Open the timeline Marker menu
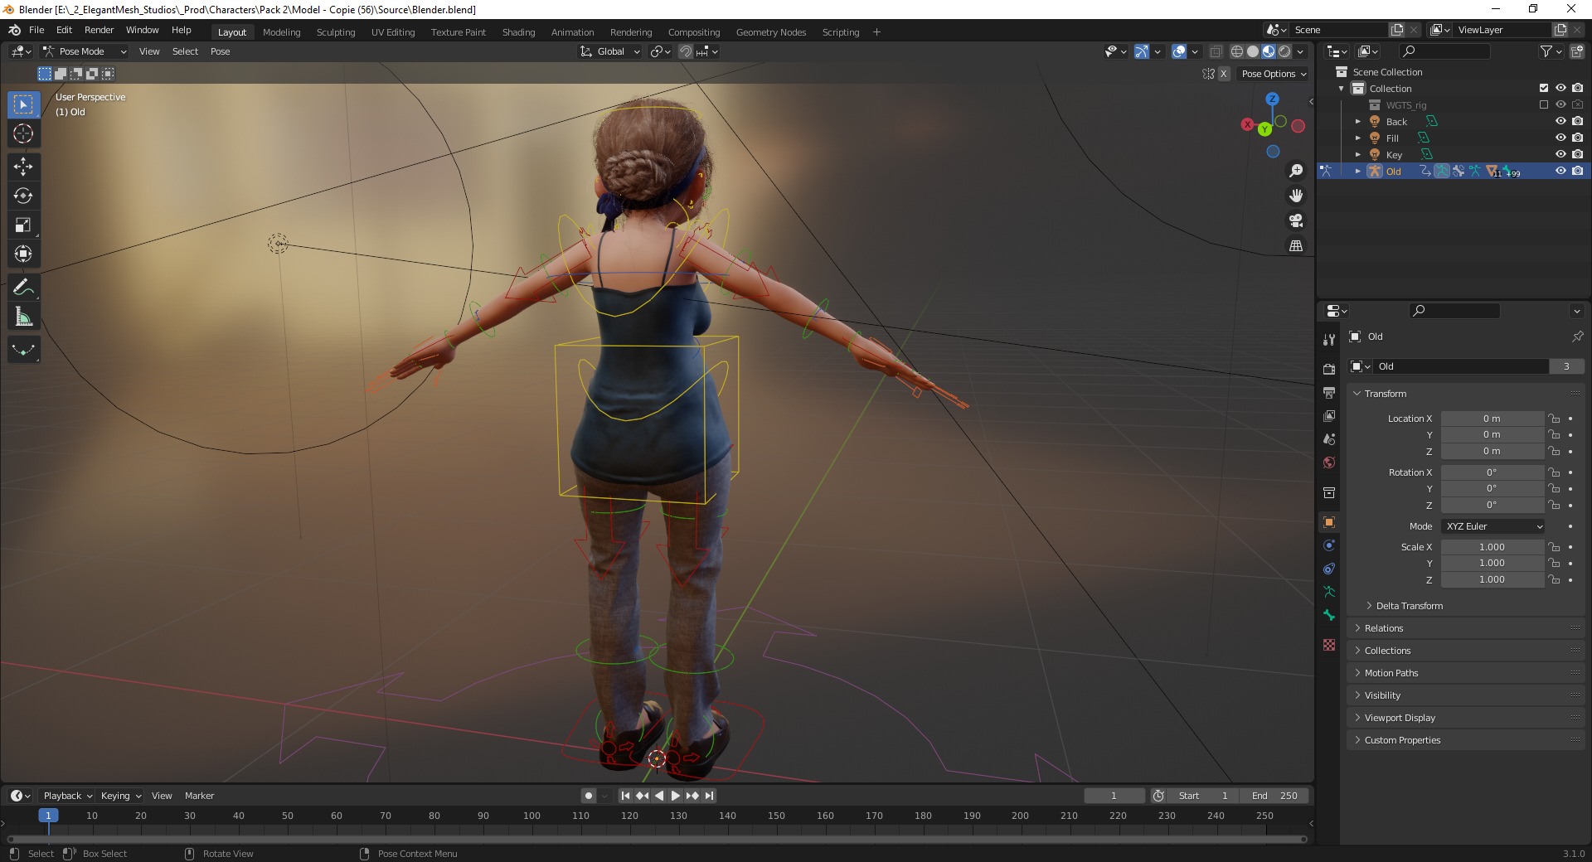 [199, 796]
